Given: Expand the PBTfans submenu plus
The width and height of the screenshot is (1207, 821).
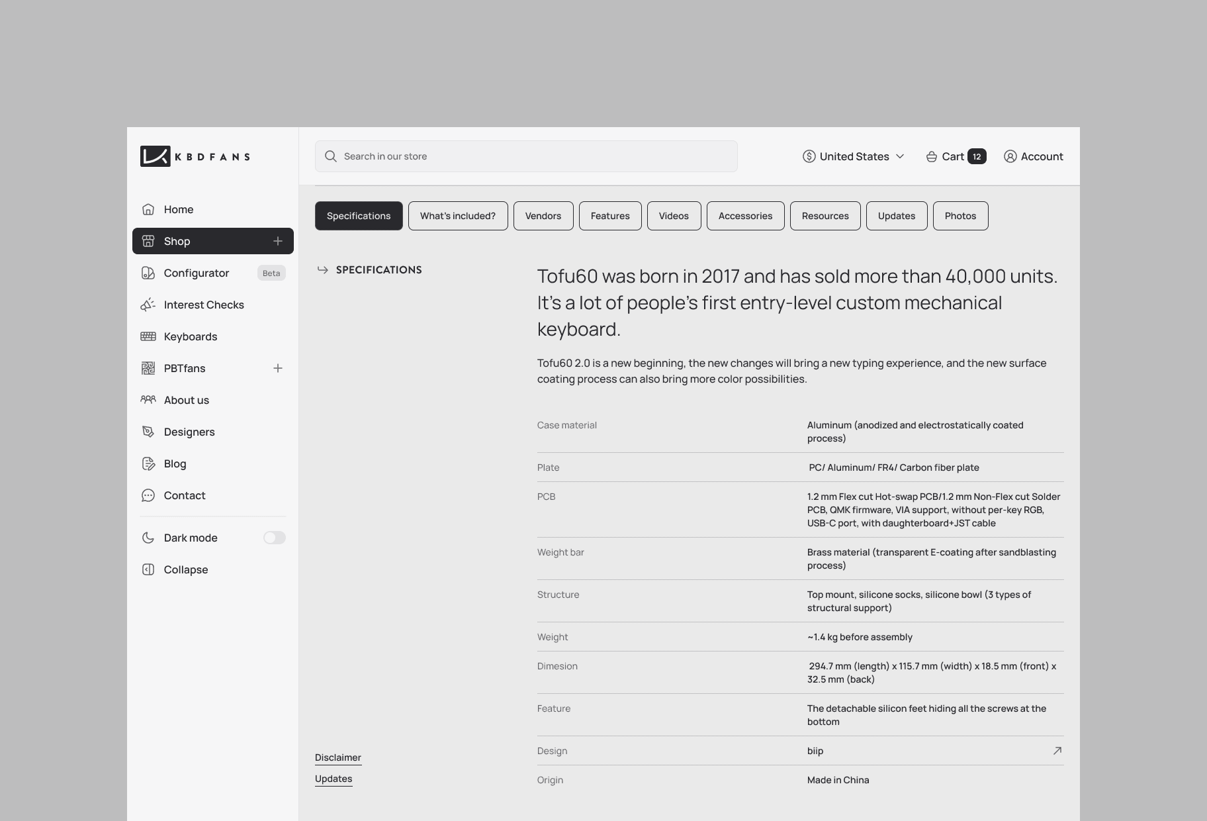Looking at the screenshot, I should pyautogui.click(x=278, y=368).
